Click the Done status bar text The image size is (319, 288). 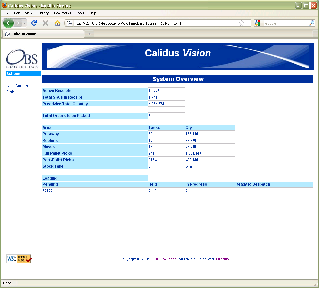click(7, 283)
